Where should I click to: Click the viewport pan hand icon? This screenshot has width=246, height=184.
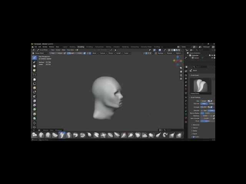click(181, 72)
